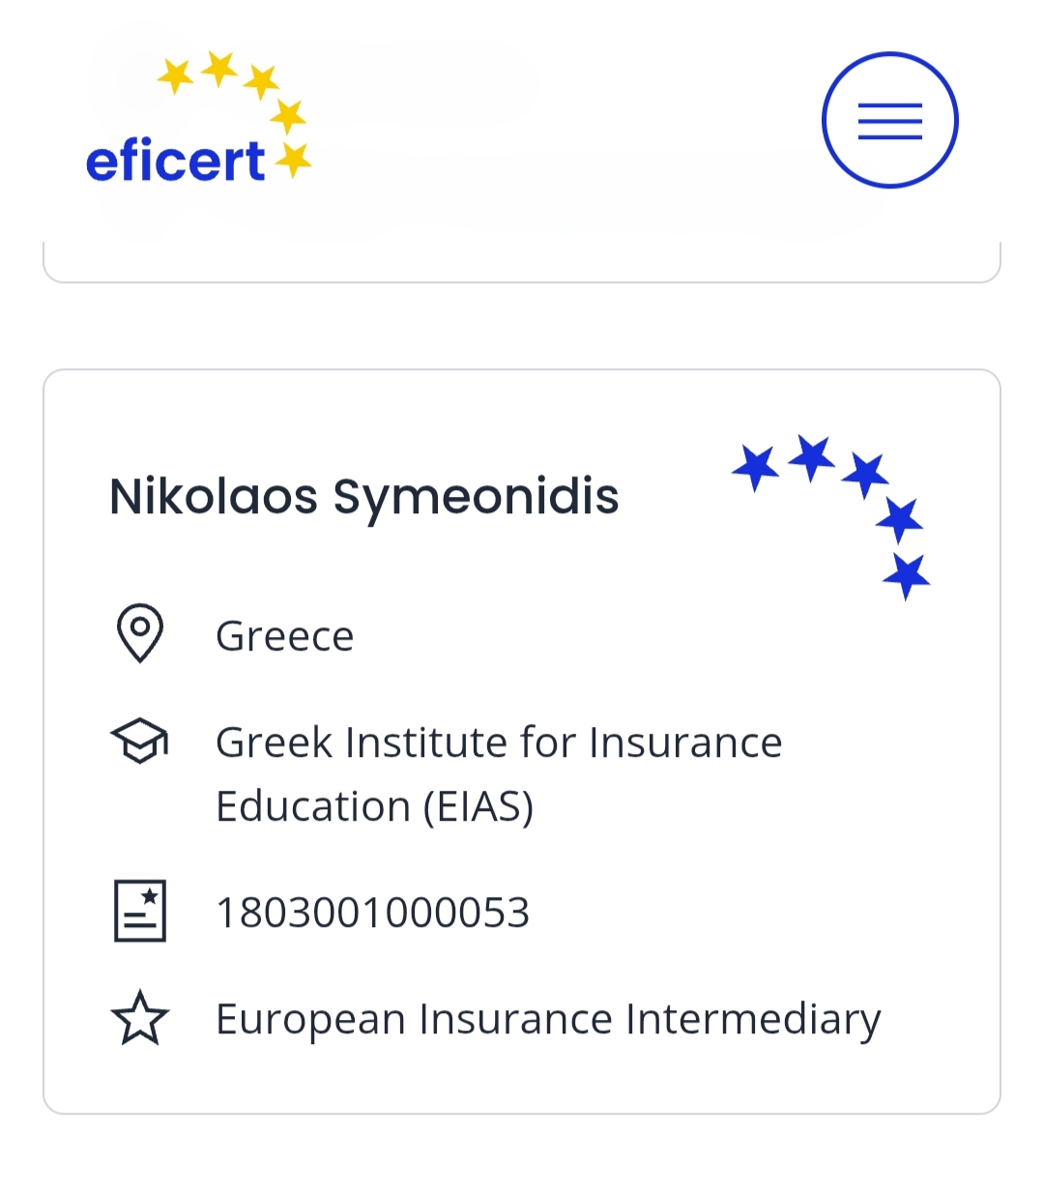Image resolution: width=1044 pixels, height=1192 pixels.
Task: Click the certificate number 1803001000053
Action: [373, 913]
